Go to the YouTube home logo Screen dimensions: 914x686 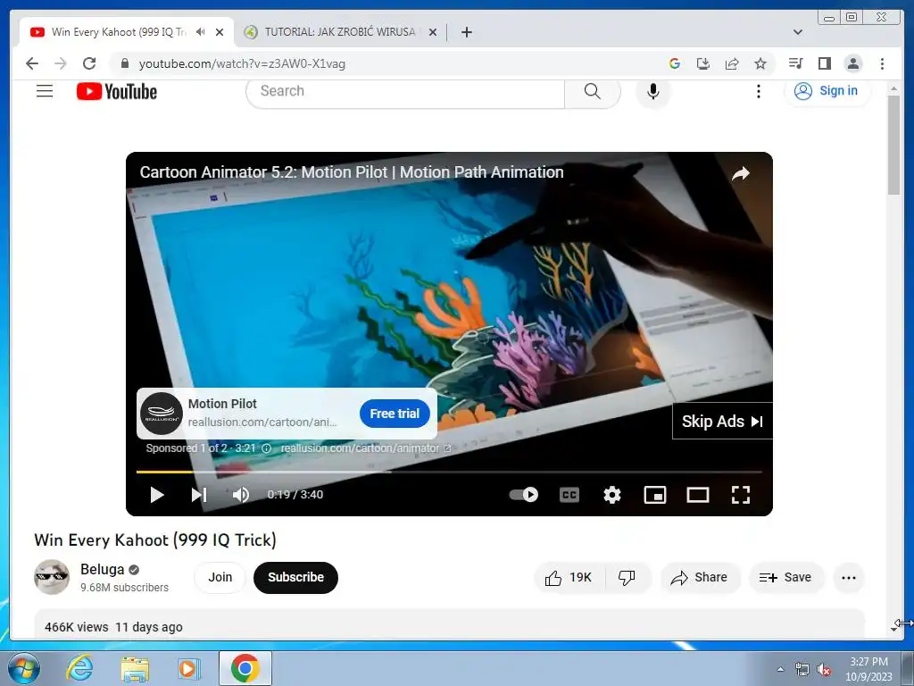(117, 92)
